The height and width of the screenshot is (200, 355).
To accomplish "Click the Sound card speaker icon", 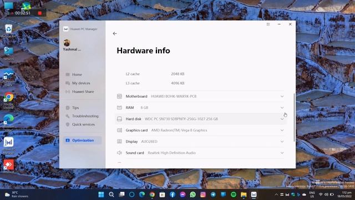I will 119,153.
